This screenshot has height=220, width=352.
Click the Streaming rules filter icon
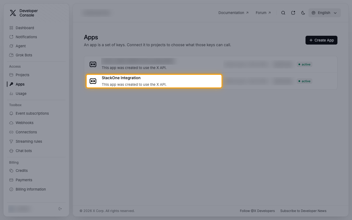[x=11, y=141]
